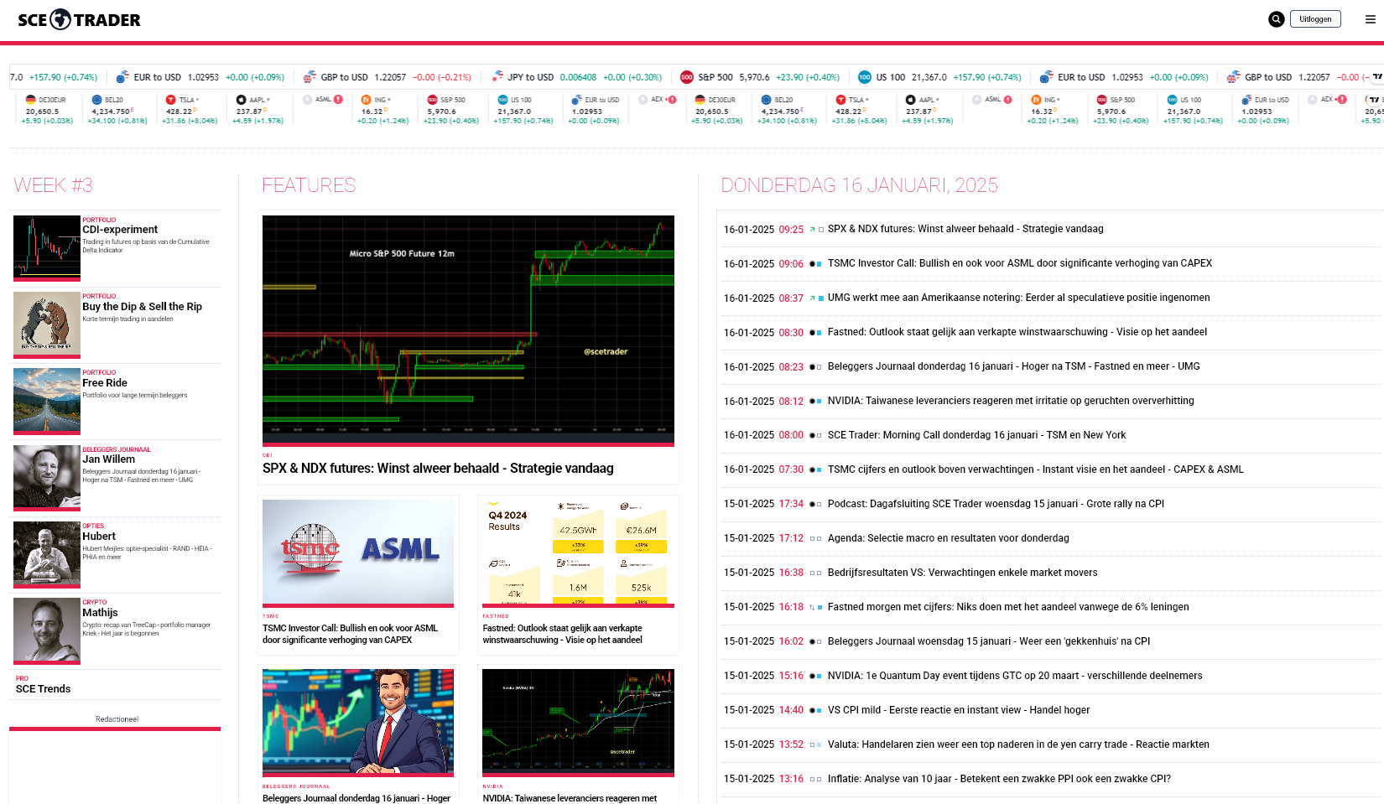This screenshot has height=804, width=1384.
Task: Click the blue square icon on 08:30 news row
Action: point(819,333)
